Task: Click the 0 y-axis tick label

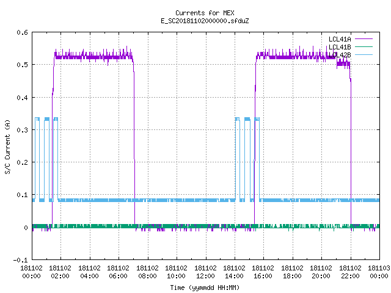Action: click(x=26, y=228)
